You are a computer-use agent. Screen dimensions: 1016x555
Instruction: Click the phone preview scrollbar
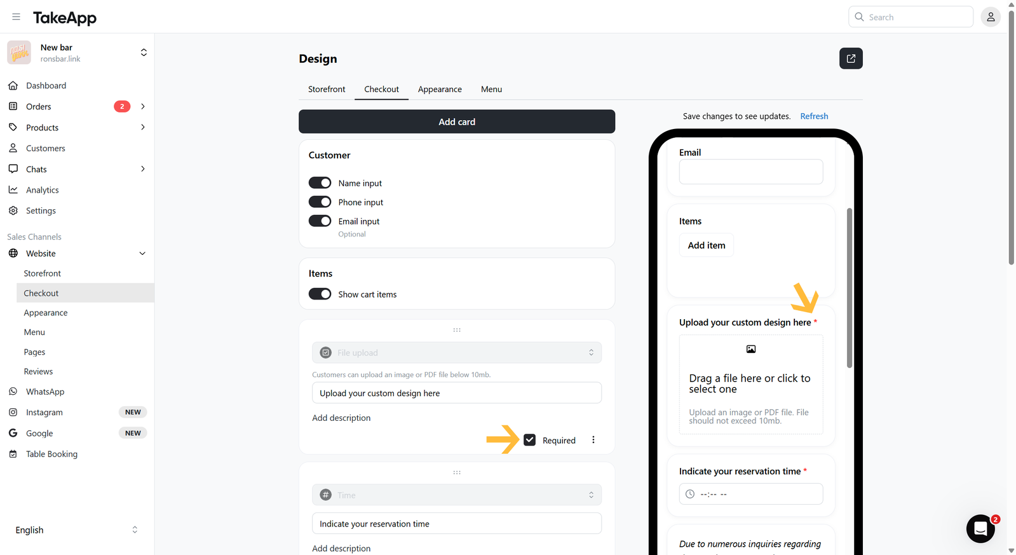click(850, 288)
